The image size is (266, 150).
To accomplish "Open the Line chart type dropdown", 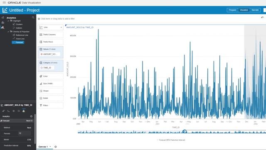I will 51,27.
